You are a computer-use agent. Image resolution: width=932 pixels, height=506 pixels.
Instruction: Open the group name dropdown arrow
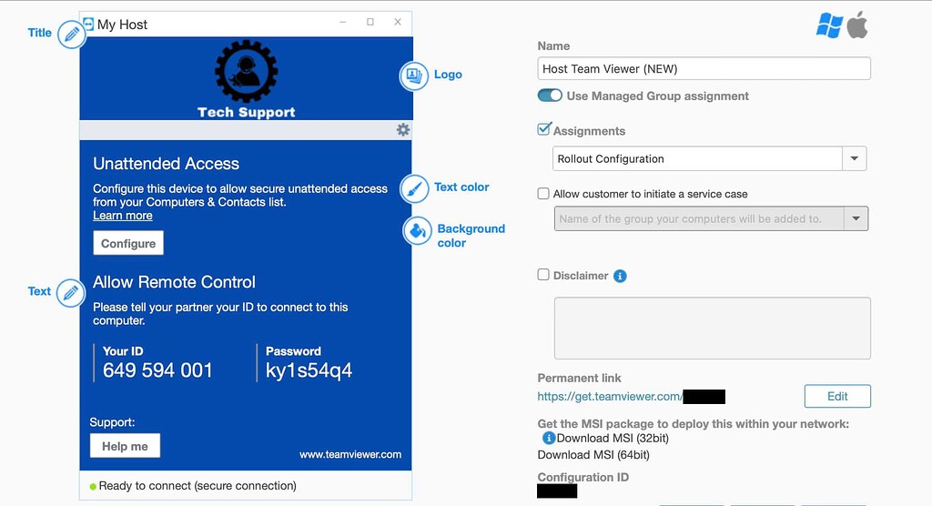[x=856, y=218]
